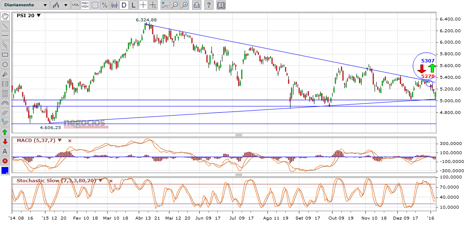
Task: Open the candlestick chart type dropdown
Action: [60, 5]
